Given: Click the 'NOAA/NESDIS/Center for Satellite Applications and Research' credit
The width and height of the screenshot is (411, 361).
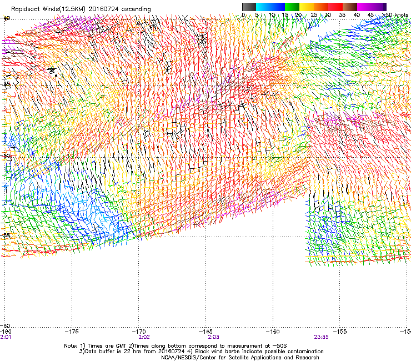Looking at the screenshot, I should 240,358.
